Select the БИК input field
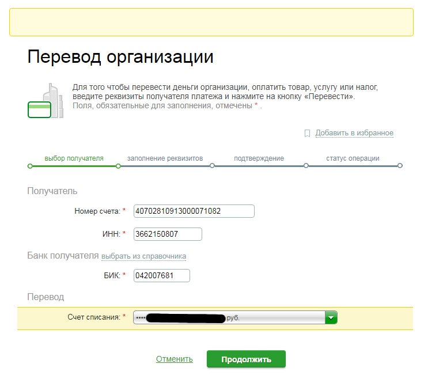The image size is (424, 379). point(162,276)
